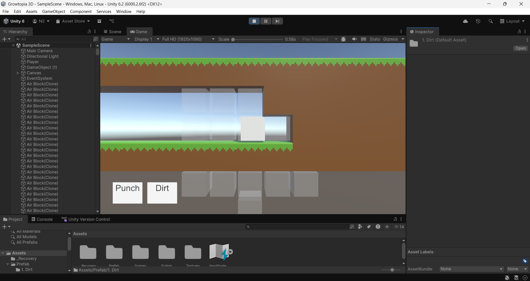Pause the running game
The height and width of the screenshot is (281, 530).
click(x=266, y=21)
